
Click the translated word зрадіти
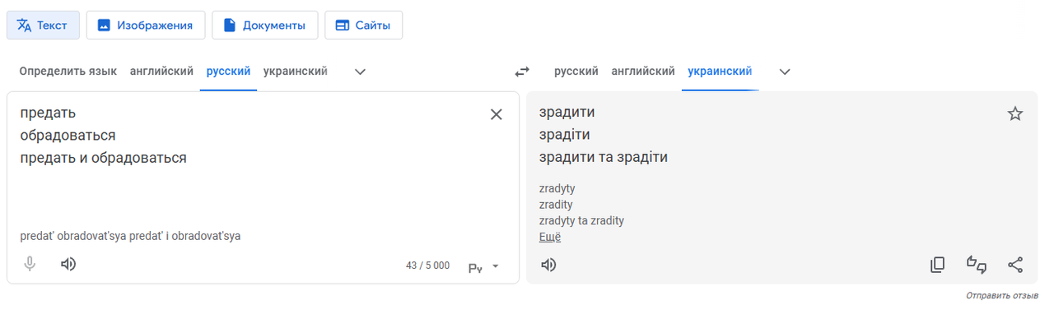point(565,135)
